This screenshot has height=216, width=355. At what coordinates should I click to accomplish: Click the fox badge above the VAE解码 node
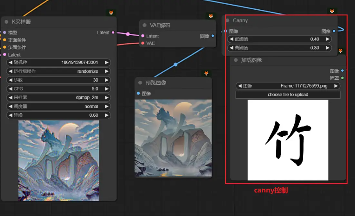click(x=211, y=16)
